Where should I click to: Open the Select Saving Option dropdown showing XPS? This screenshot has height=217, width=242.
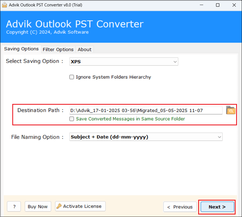coord(124,62)
